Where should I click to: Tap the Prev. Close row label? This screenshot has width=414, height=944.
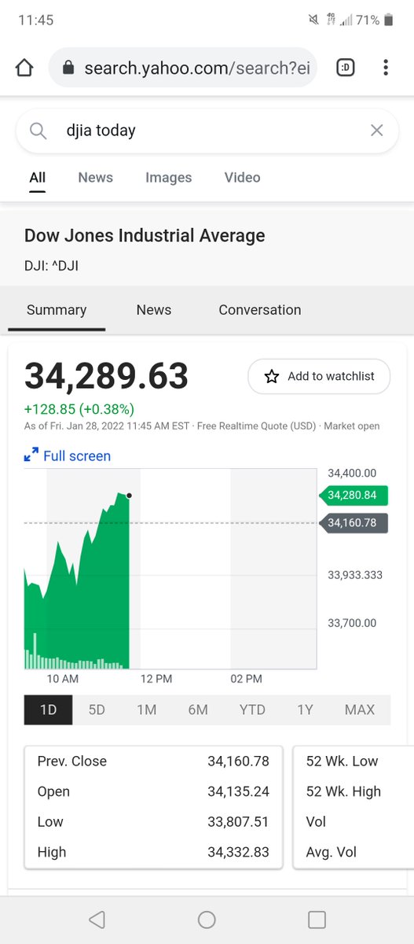pyautogui.click(x=72, y=761)
